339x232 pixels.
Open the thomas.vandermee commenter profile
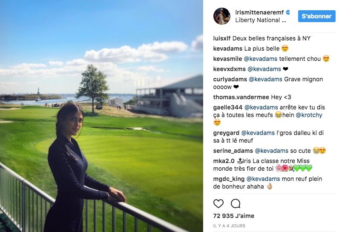coord(241,97)
